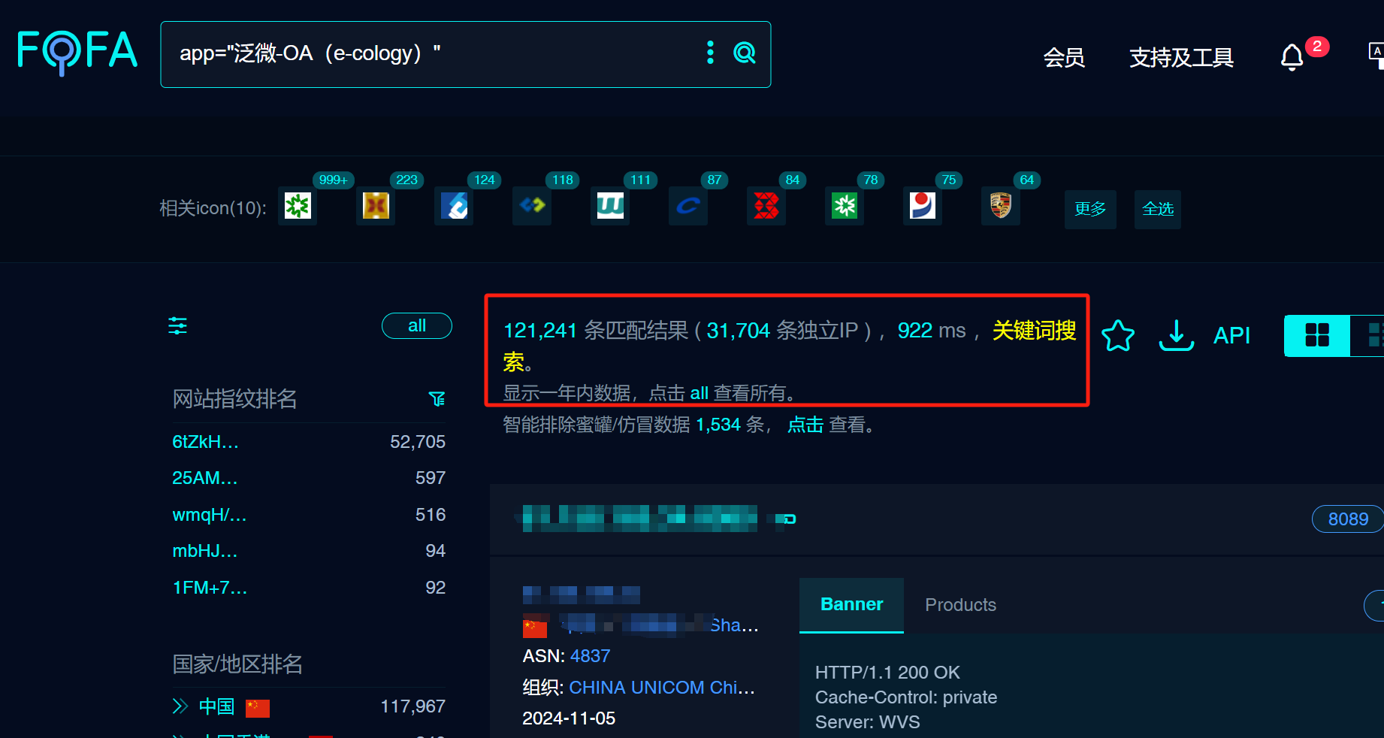Image resolution: width=1384 pixels, height=738 pixels.
Task: Select the related icon with 64 count
Action: [x=1001, y=206]
